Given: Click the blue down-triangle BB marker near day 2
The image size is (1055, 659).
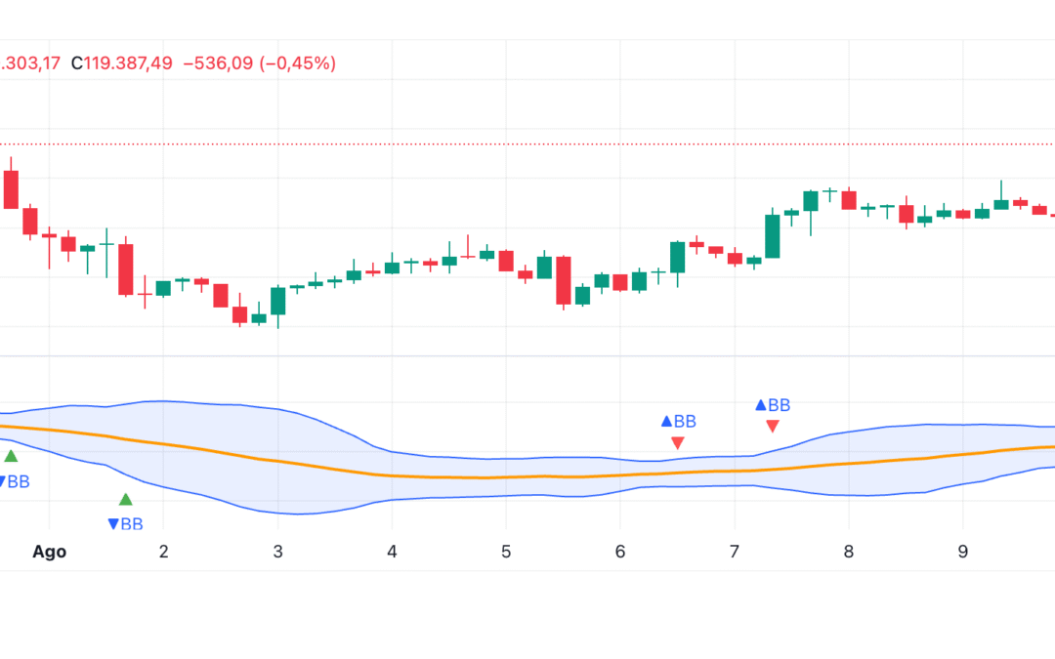Looking at the screenshot, I should coord(112,523).
